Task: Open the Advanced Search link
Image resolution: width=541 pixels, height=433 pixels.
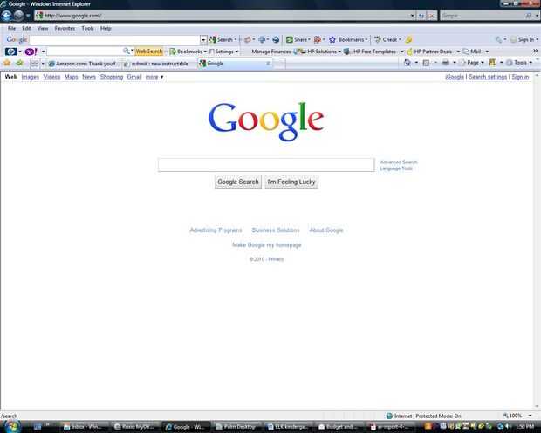Action: (x=399, y=162)
